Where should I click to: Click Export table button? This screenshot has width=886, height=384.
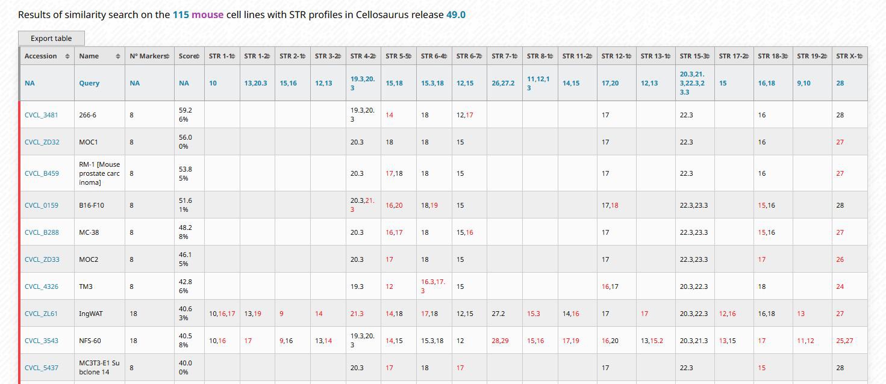tap(51, 39)
